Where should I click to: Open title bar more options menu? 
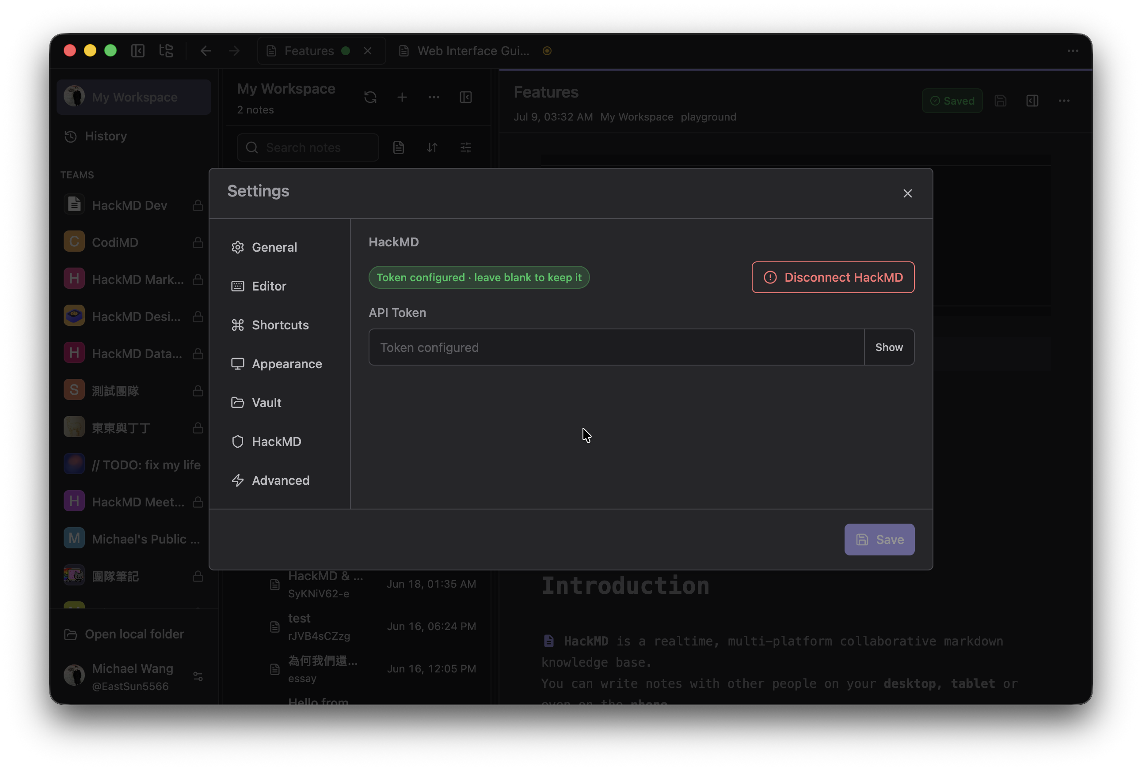[1073, 50]
